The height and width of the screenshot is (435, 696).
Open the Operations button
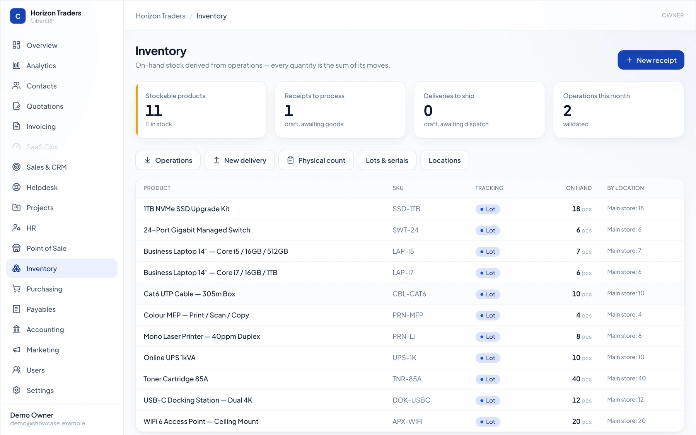pos(168,160)
